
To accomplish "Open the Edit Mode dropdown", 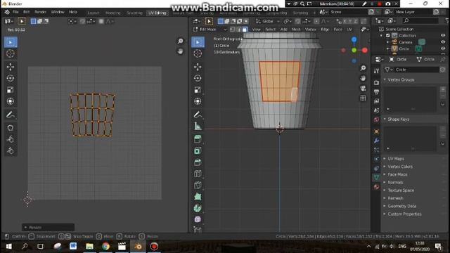I will click(210, 30).
